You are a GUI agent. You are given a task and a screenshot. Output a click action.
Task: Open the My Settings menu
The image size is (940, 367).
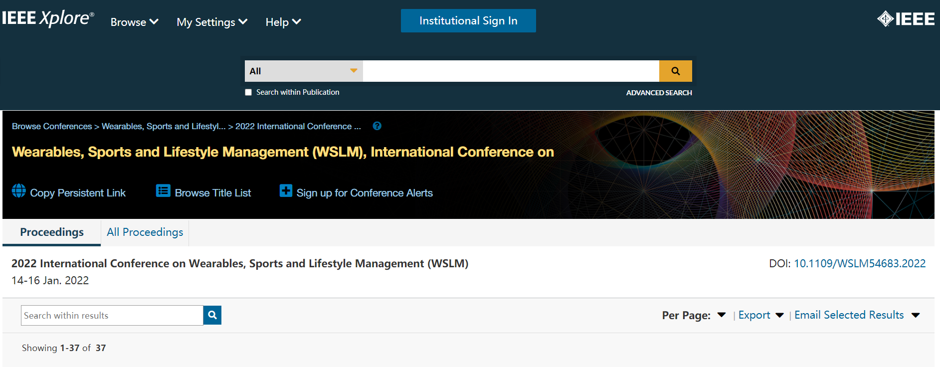click(x=212, y=22)
